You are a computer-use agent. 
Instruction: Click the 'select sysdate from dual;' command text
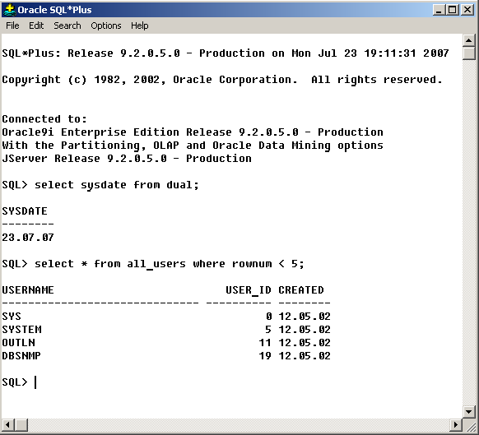[116, 185]
